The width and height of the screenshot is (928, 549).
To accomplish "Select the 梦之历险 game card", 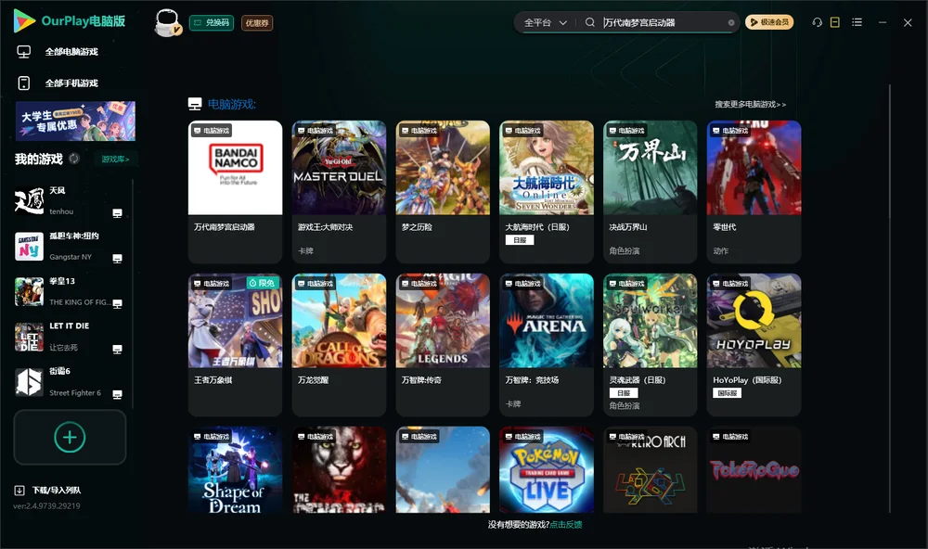I will click(443, 192).
